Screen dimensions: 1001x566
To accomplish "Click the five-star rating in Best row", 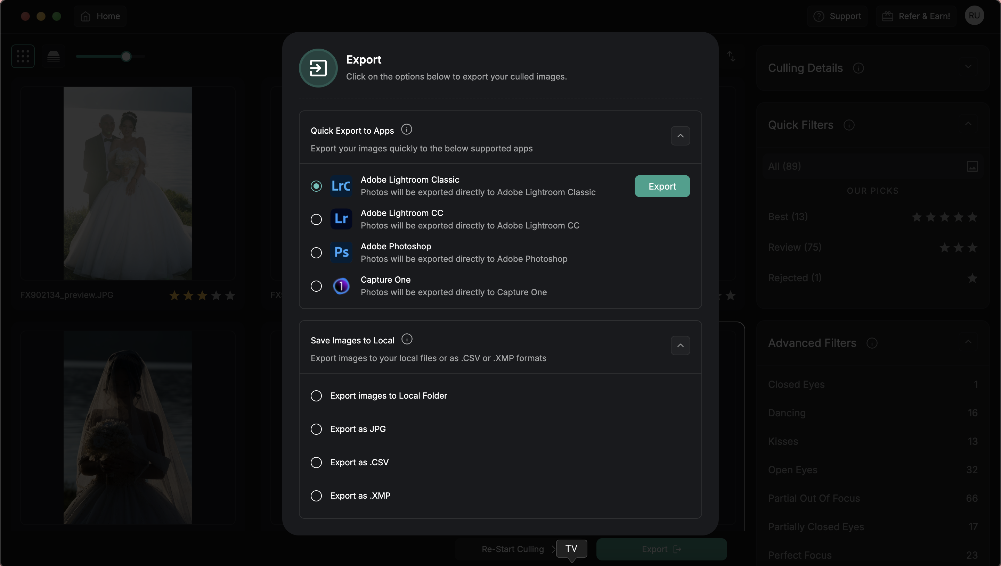I will 944,217.
